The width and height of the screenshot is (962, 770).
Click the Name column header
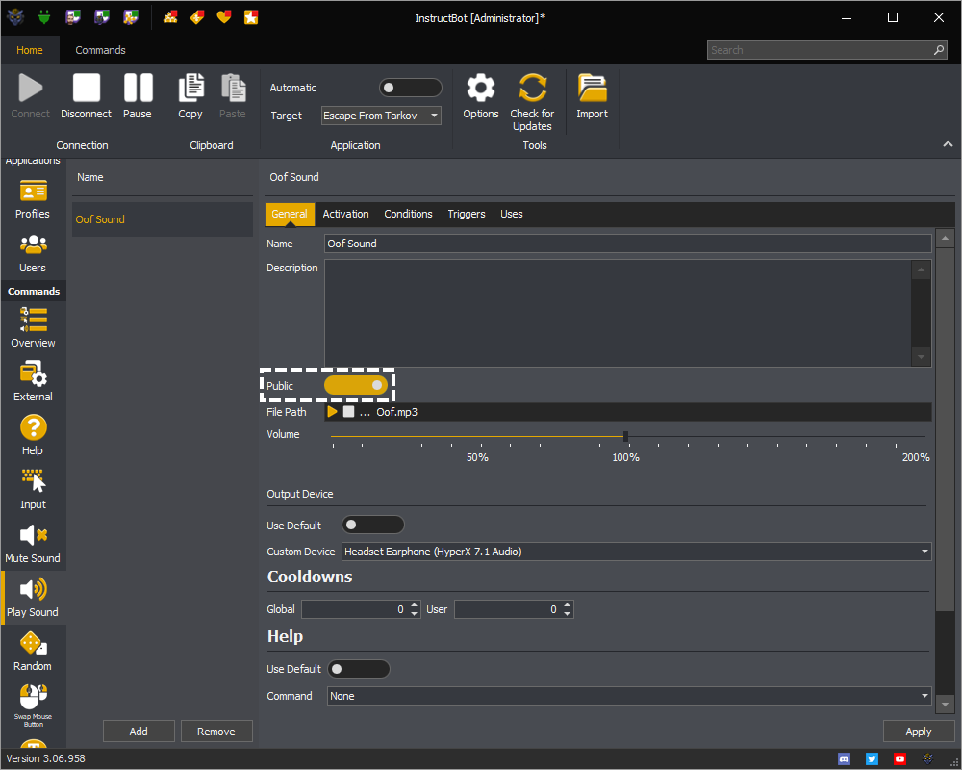90,177
